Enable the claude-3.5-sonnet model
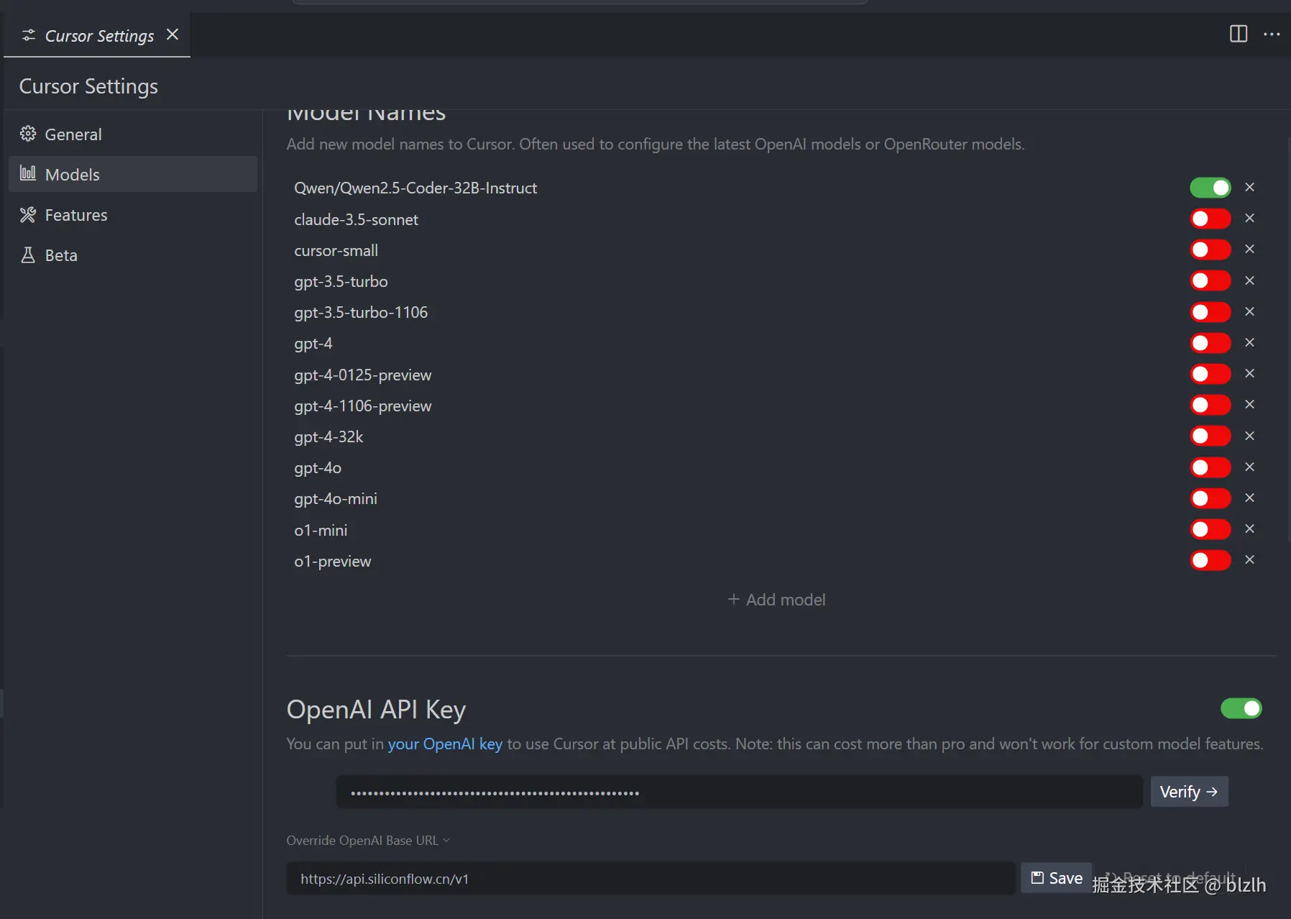1291x919 pixels. pyautogui.click(x=1210, y=219)
